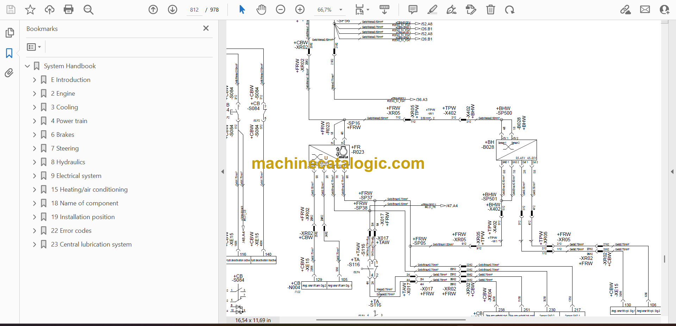Screen dimensions: 676x326
Task: Open the Attachments paperclip panel
Action: (10, 73)
